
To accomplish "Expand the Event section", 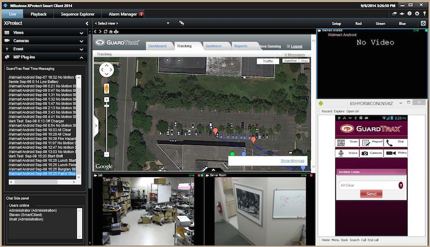I will 81,49.
